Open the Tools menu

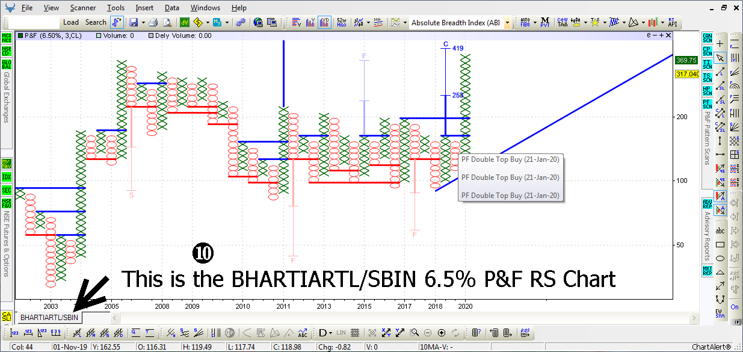[116, 8]
